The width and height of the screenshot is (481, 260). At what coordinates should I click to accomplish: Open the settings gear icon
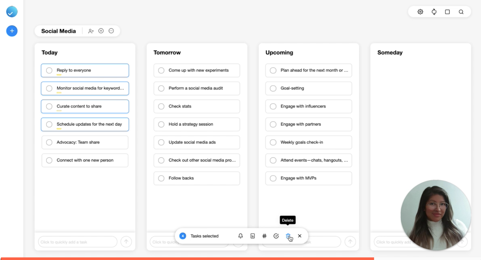click(x=420, y=12)
